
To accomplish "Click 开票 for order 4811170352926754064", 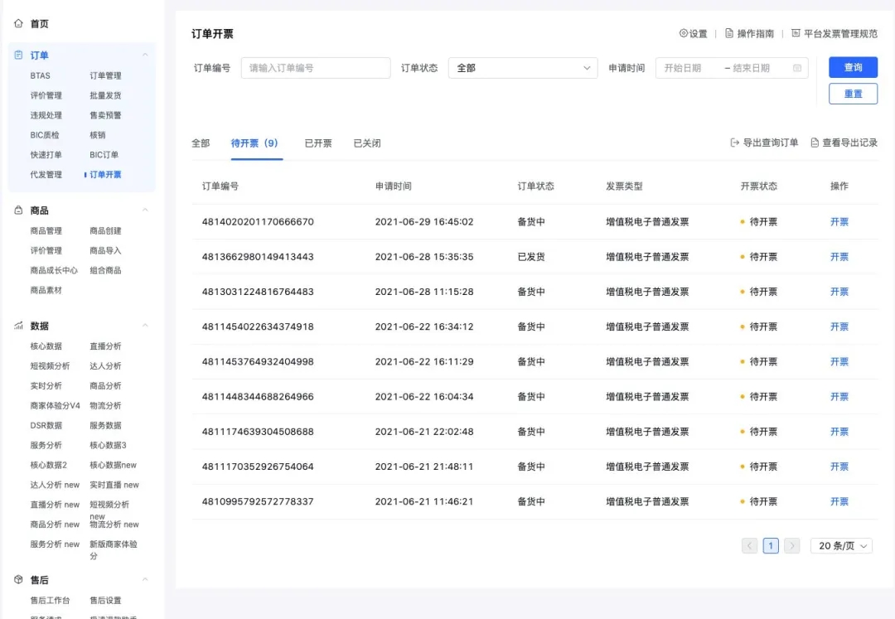I will [x=839, y=467].
